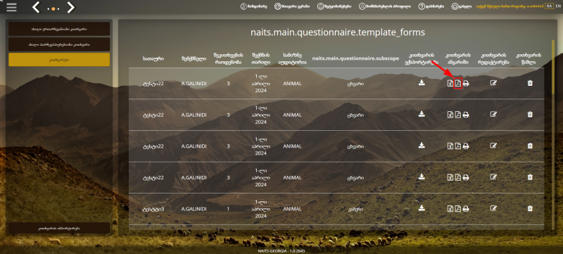Open the first top-bar menu item
Viewport: 563px width, 254px height.
[x=254, y=6]
